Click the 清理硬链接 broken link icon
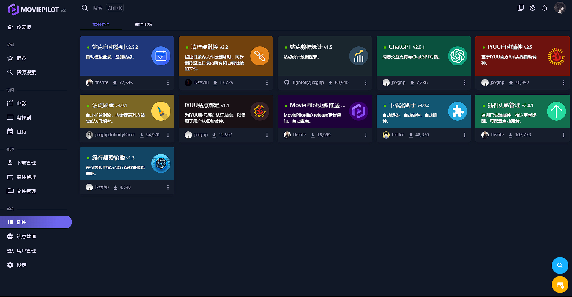This screenshot has width=572, height=297. (x=260, y=56)
